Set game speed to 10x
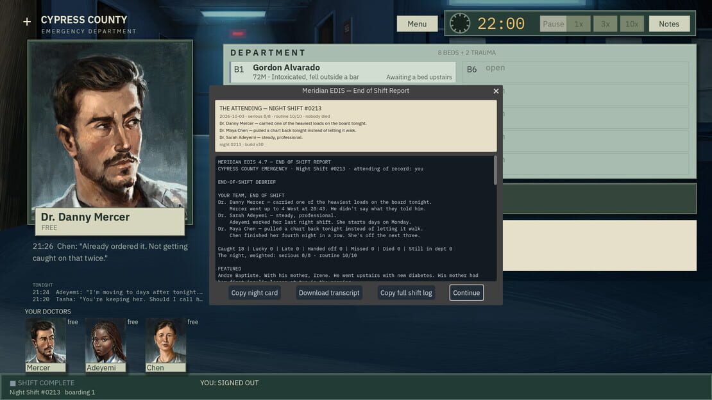This screenshot has width=712, height=400. (x=632, y=24)
